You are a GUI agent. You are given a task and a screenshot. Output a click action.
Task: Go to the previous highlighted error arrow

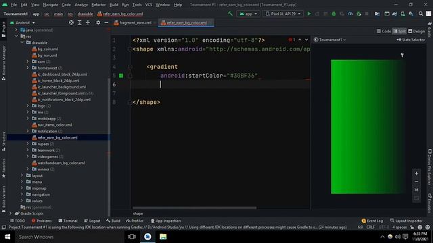point(300,40)
